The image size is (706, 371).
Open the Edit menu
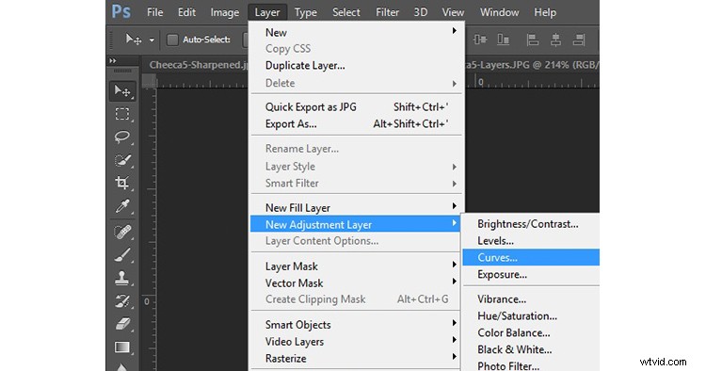(x=186, y=12)
